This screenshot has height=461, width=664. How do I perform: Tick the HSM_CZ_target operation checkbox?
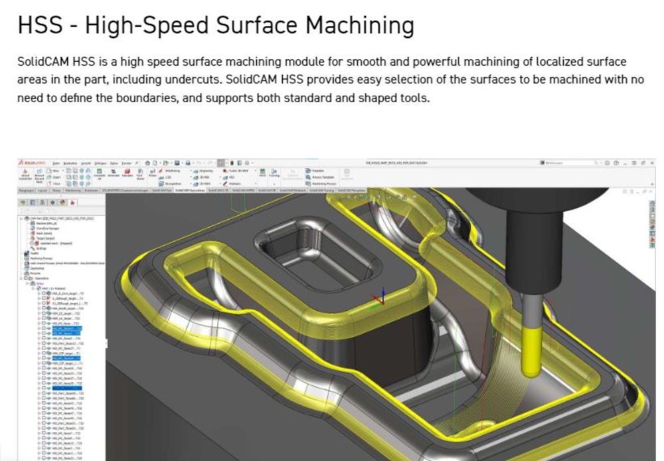44,313
